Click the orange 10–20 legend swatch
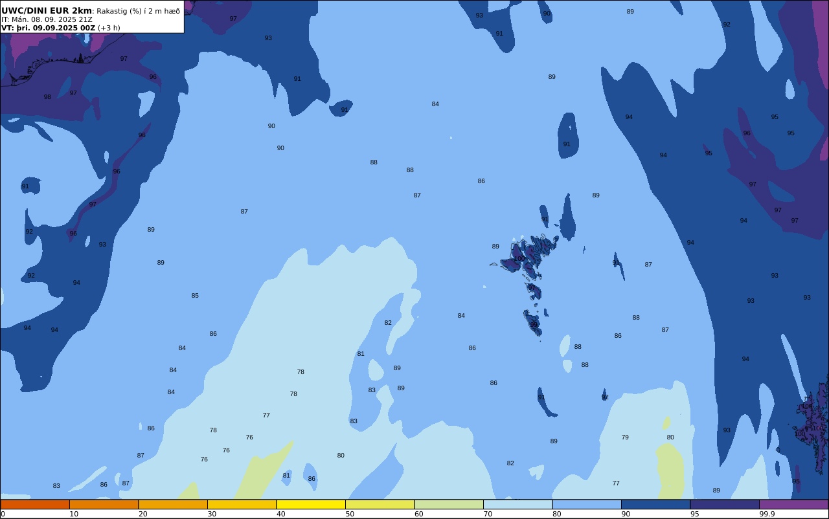 pos(104,504)
